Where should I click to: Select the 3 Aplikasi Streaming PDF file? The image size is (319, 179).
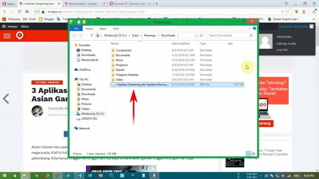click(x=142, y=85)
